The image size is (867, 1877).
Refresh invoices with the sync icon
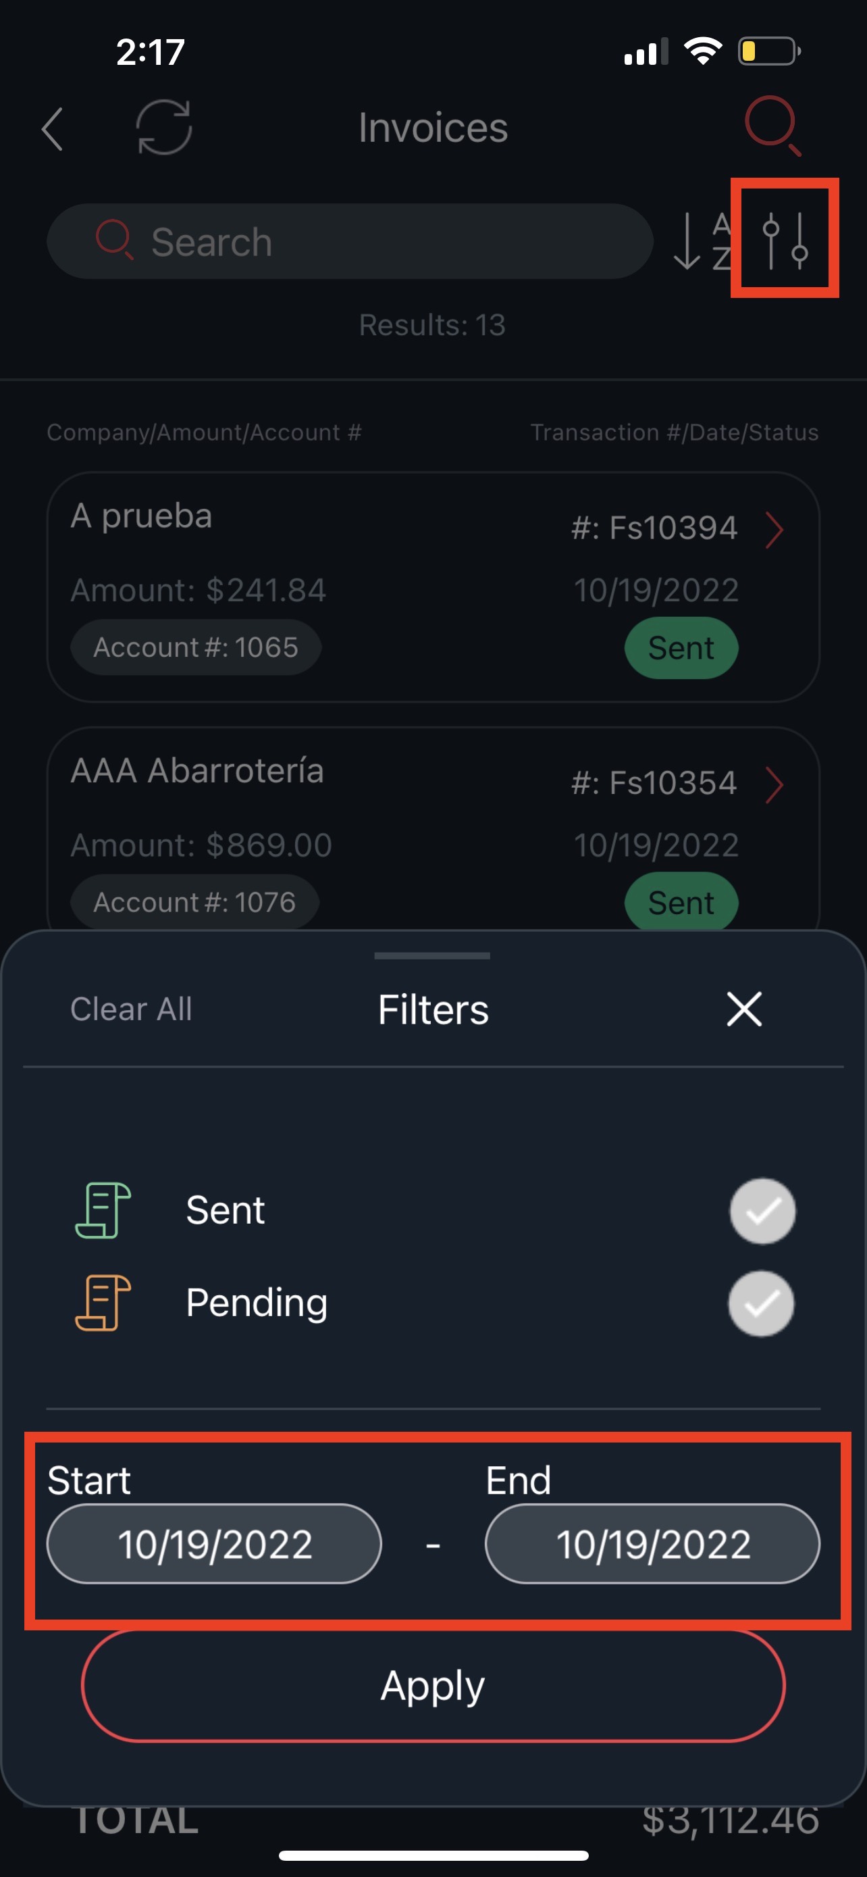click(x=164, y=128)
